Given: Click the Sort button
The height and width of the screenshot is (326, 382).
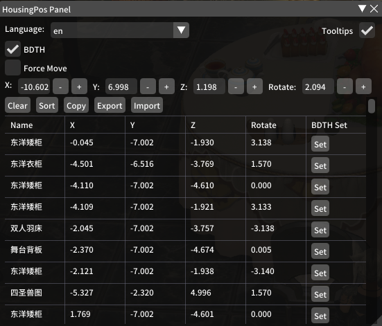Looking at the screenshot, I should (x=47, y=105).
